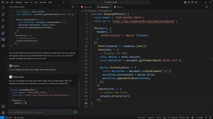Open the Source Control view icon
The image size is (213, 119).
[x=3, y=20]
